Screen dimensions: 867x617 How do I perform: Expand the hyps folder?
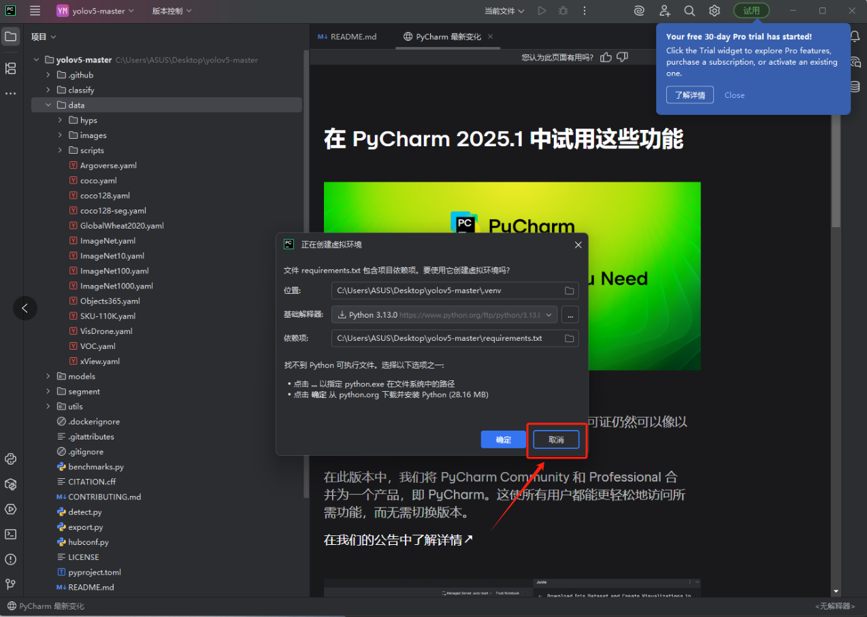[60, 120]
